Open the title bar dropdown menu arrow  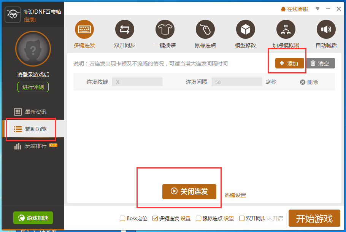[317, 9]
